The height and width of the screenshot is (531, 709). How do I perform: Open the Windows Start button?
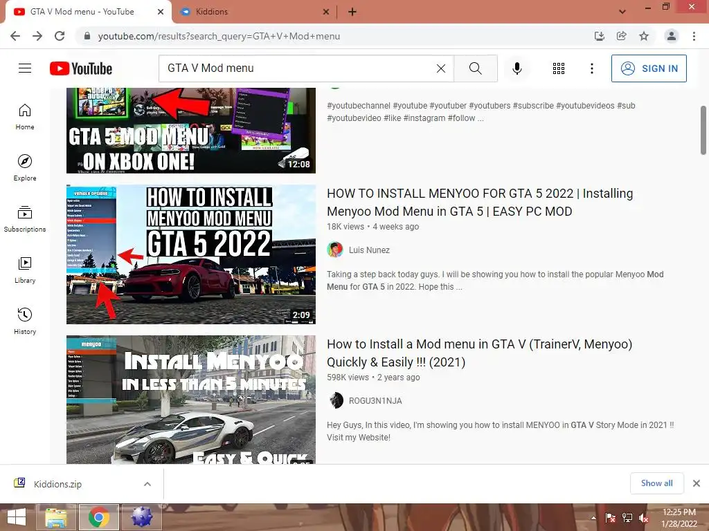17,517
